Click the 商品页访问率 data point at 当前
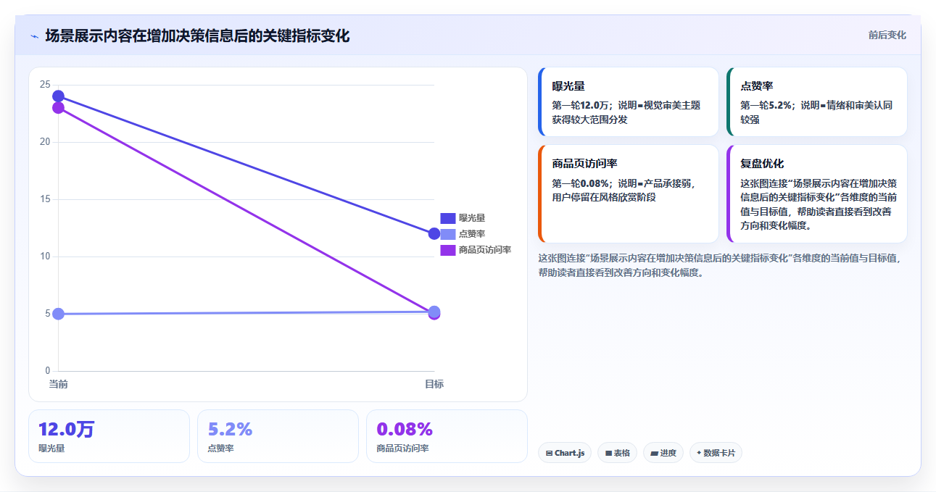 58,108
